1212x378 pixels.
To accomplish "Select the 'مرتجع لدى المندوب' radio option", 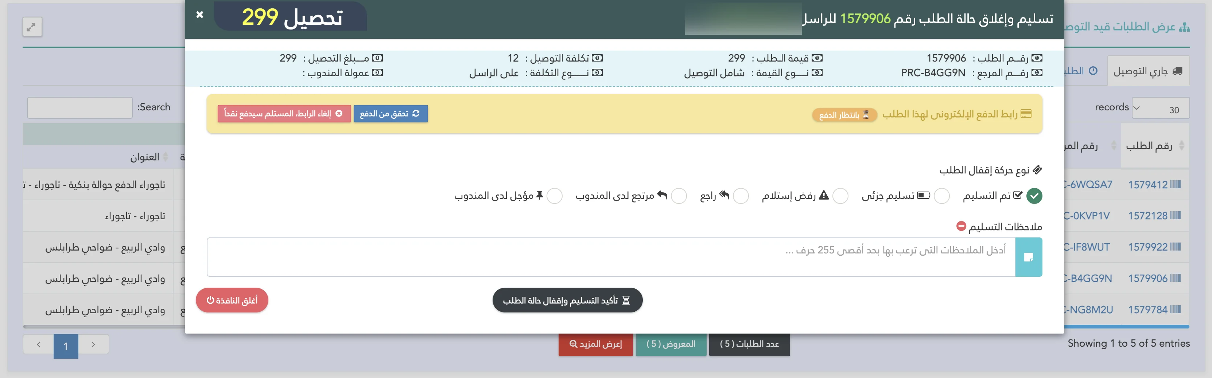I will click(679, 196).
